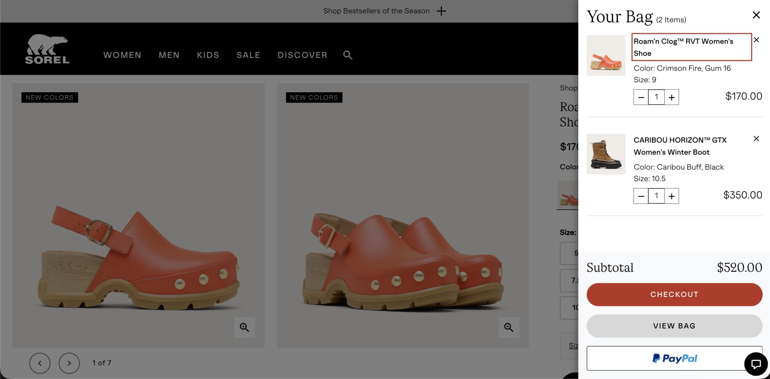Open the Sale menu
This screenshot has height=379, width=770.
pos(248,55)
